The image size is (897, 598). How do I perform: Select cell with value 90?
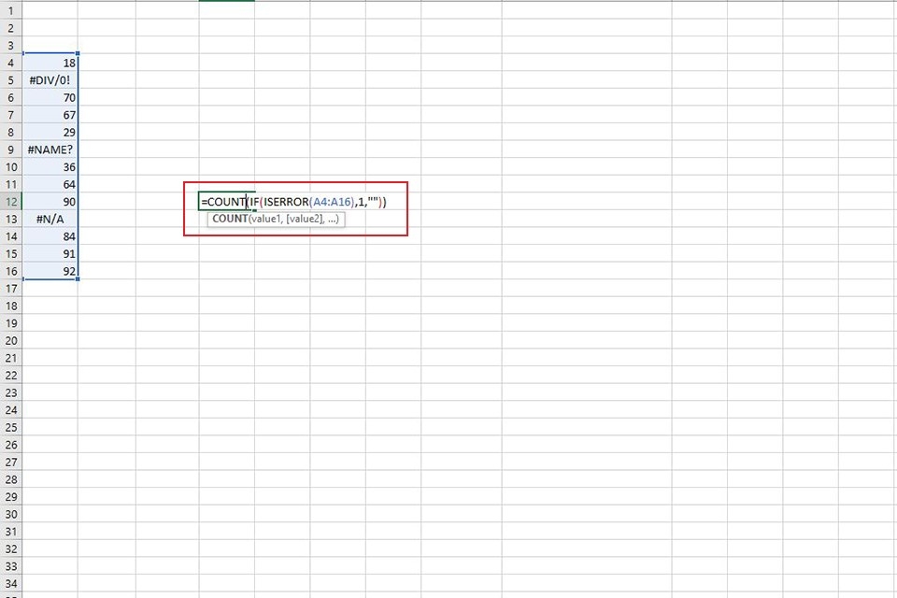50,202
